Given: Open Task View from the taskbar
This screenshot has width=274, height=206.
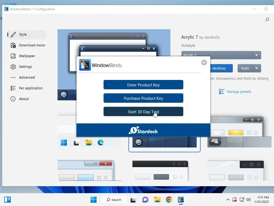Looking at the screenshot, I should [134, 200].
